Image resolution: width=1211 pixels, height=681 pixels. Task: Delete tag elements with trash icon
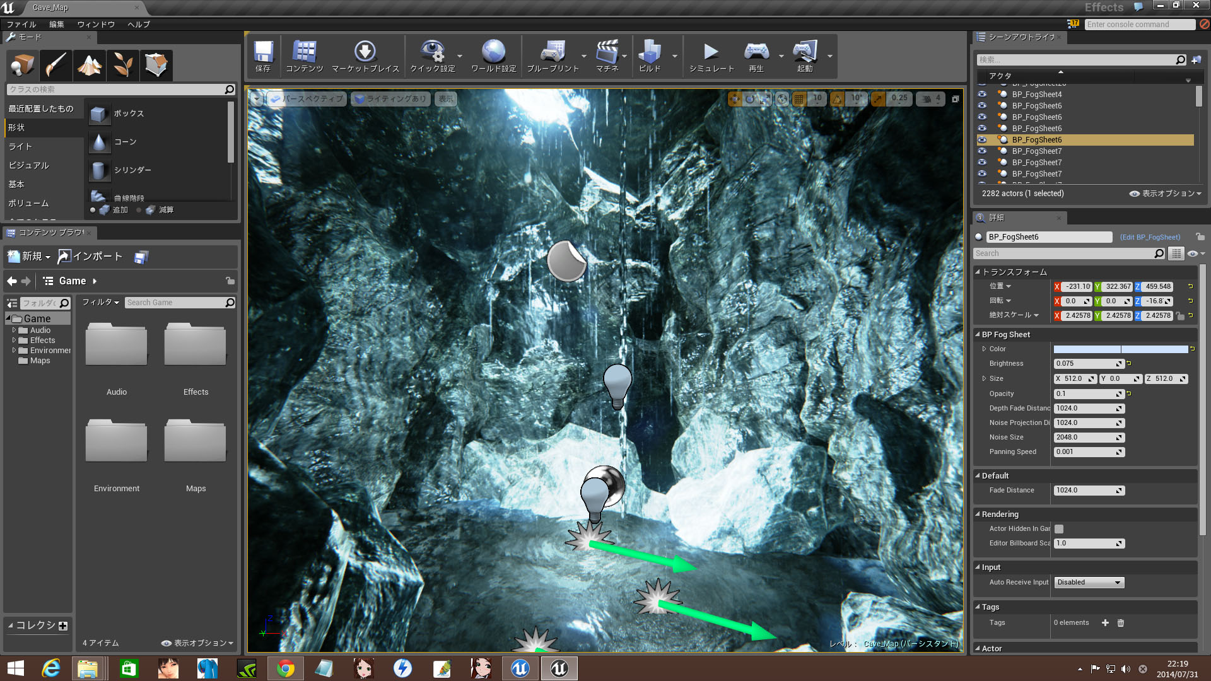pyautogui.click(x=1121, y=623)
